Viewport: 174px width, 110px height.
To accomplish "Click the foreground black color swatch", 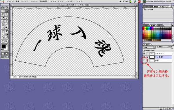I will 3,46.
